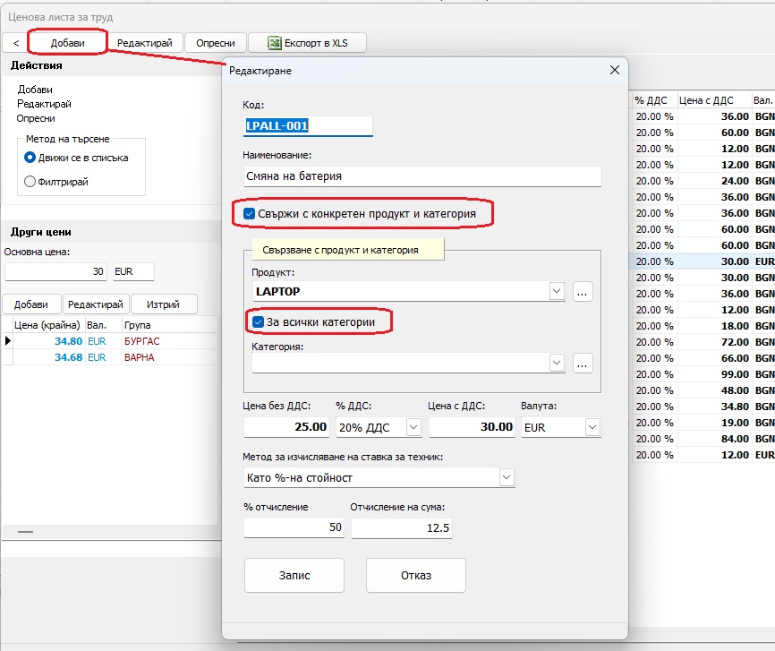This screenshot has height=651, width=775.
Task: Click the back arrow '<' toolbar button
Action: [16, 43]
